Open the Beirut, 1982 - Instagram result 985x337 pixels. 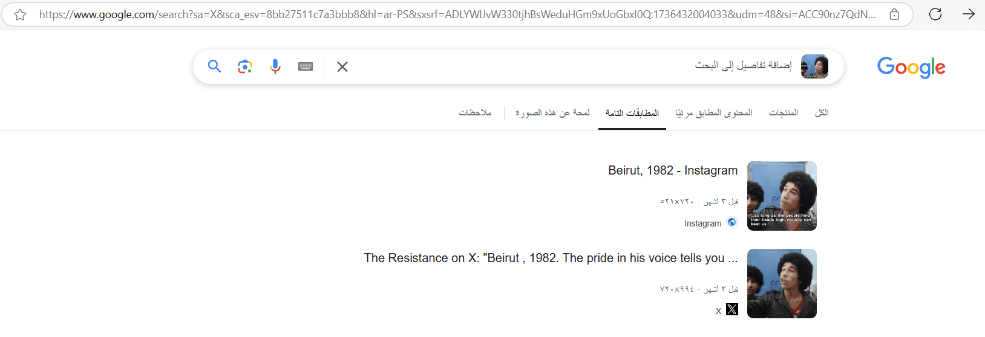click(x=673, y=170)
